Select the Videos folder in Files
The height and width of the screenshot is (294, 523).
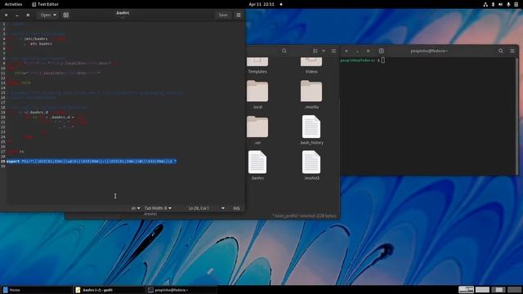(x=311, y=65)
